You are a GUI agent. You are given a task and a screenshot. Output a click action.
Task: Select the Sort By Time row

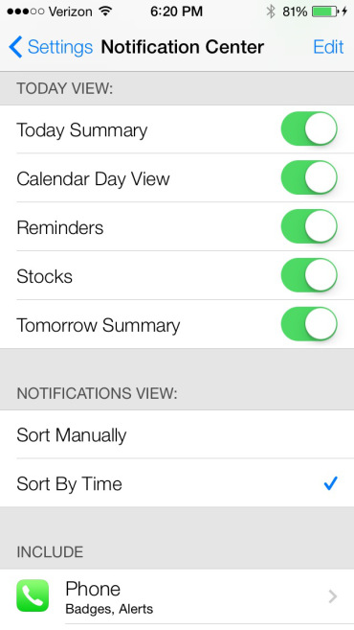177,482
